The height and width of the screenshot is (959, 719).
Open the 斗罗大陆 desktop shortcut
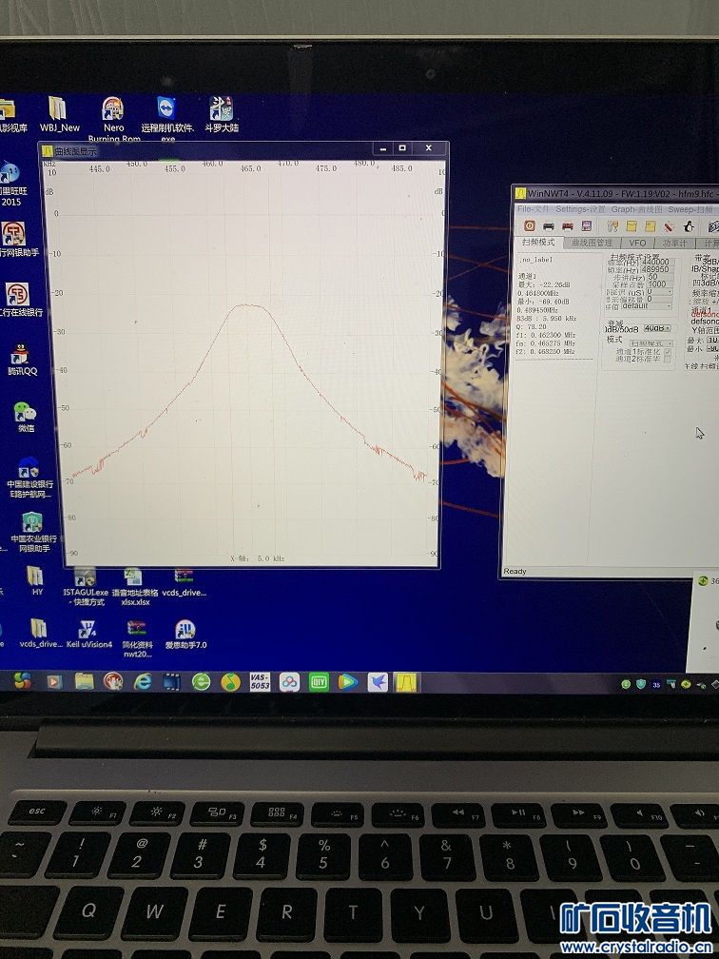click(x=221, y=115)
